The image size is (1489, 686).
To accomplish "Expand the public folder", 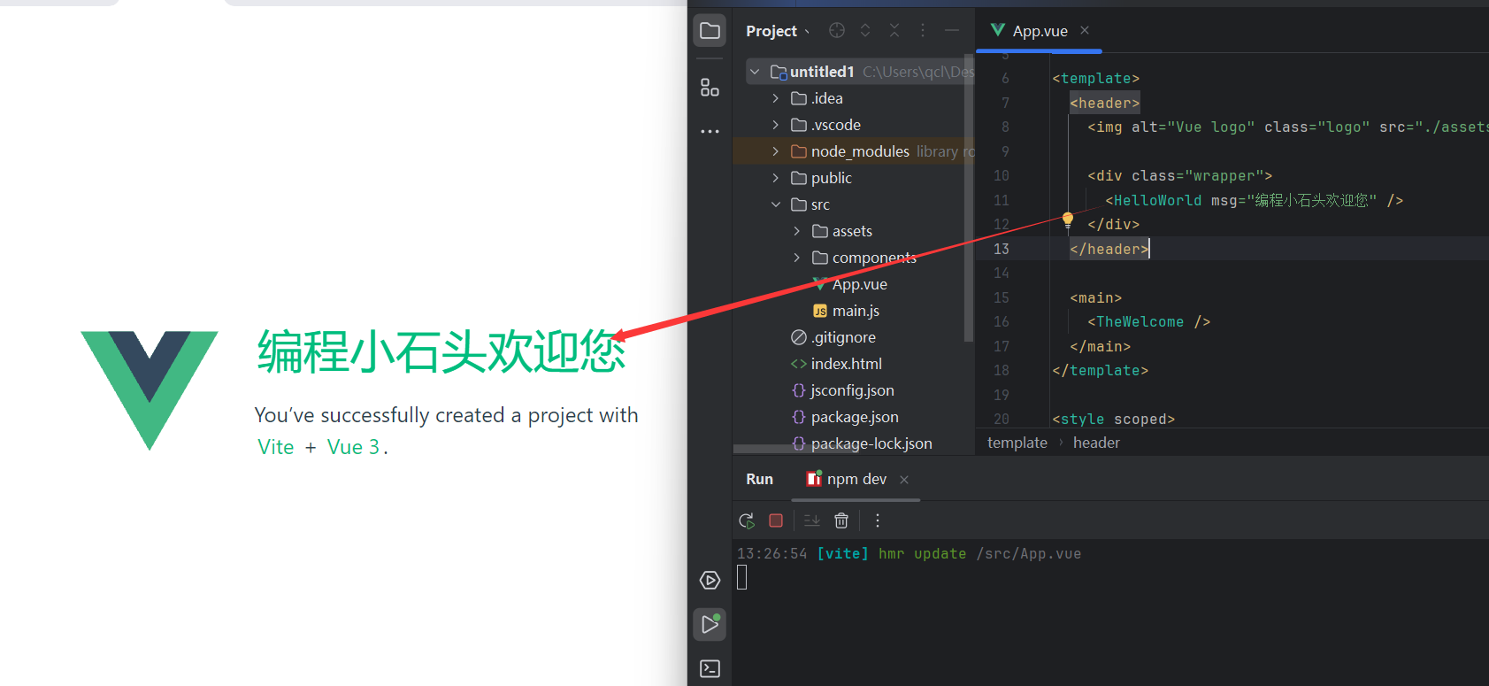I will pos(776,178).
